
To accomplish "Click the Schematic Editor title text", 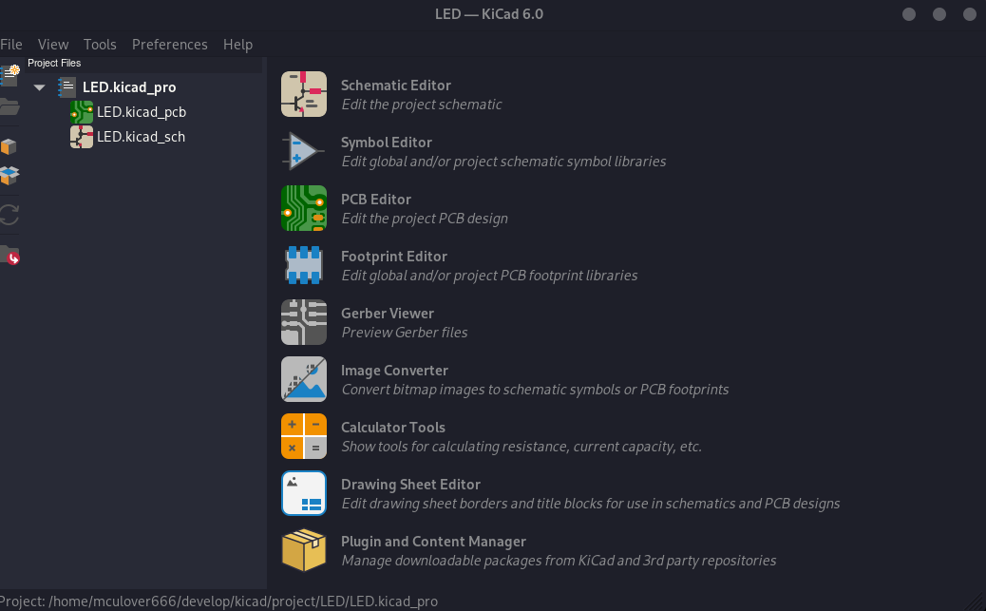I will [x=395, y=86].
